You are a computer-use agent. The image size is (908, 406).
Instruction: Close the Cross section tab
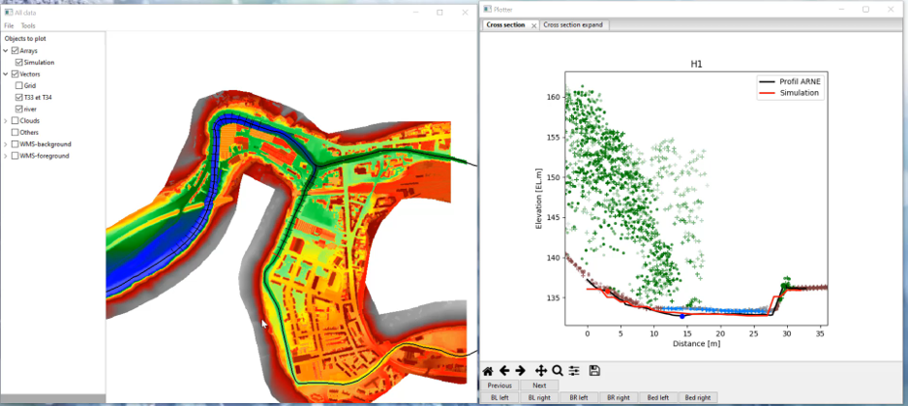533,25
